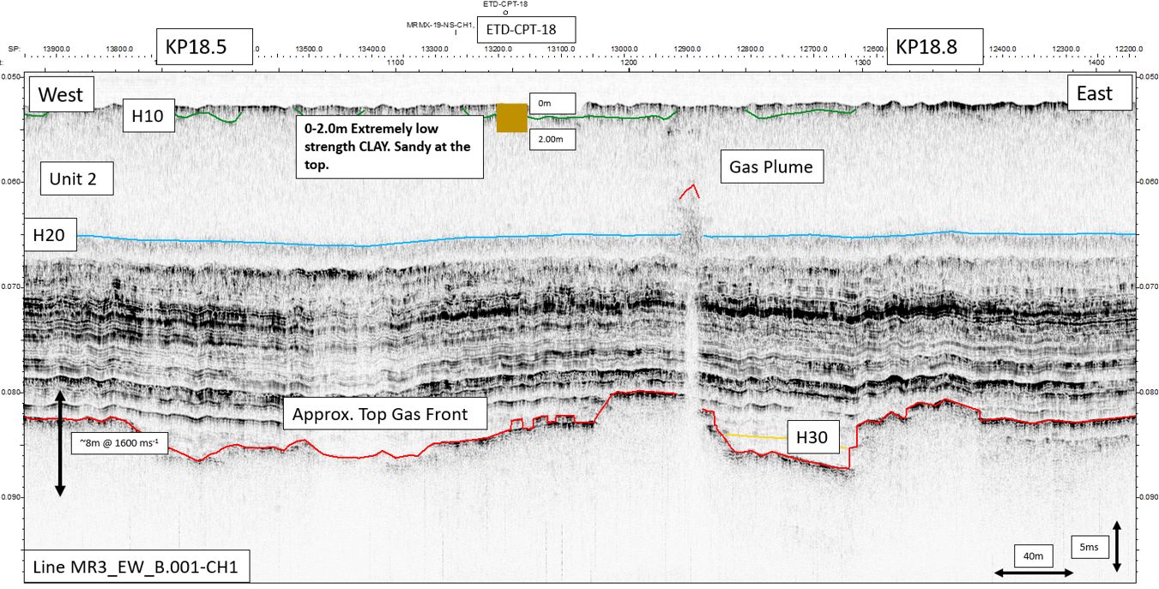Click the KP18.8 kilometre point label
1159x589 pixels.
coord(935,47)
